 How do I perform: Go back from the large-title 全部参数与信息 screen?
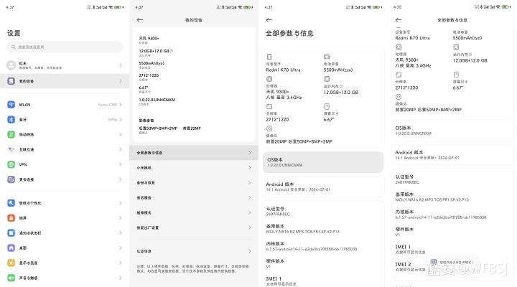(x=269, y=20)
